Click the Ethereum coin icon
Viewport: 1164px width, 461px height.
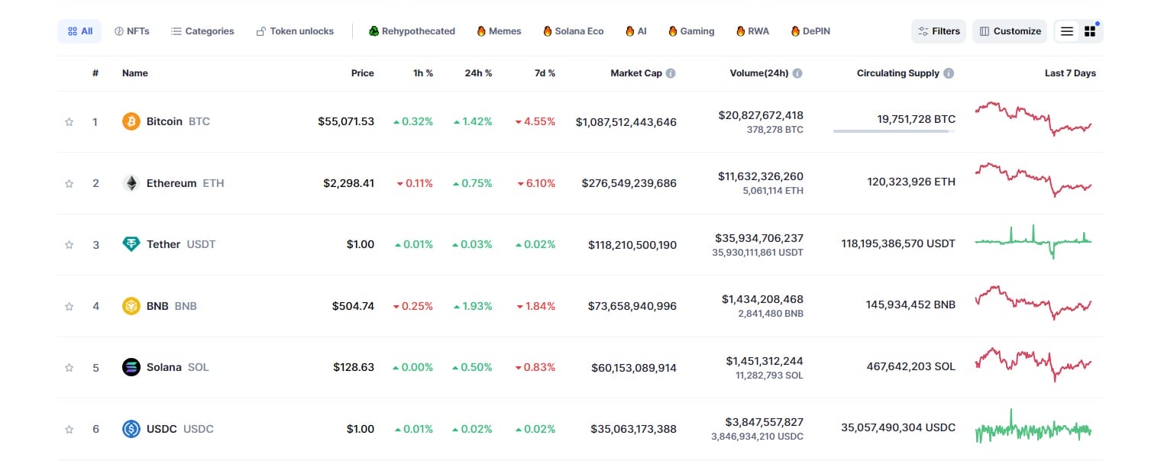pos(130,182)
